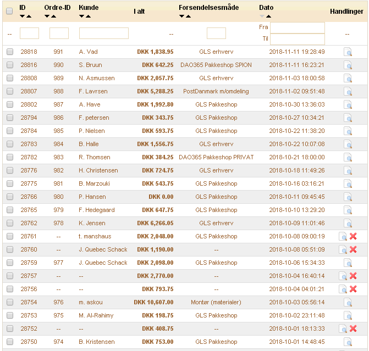Check the box for cart 28750

[x=10, y=341]
